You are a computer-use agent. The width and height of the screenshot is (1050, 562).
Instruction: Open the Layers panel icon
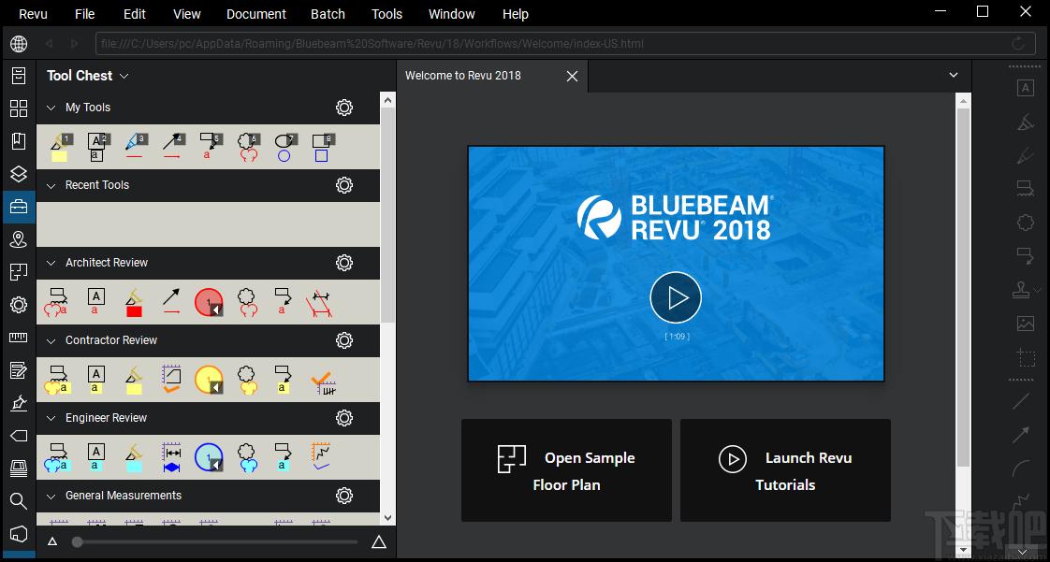click(x=19, y=174)
